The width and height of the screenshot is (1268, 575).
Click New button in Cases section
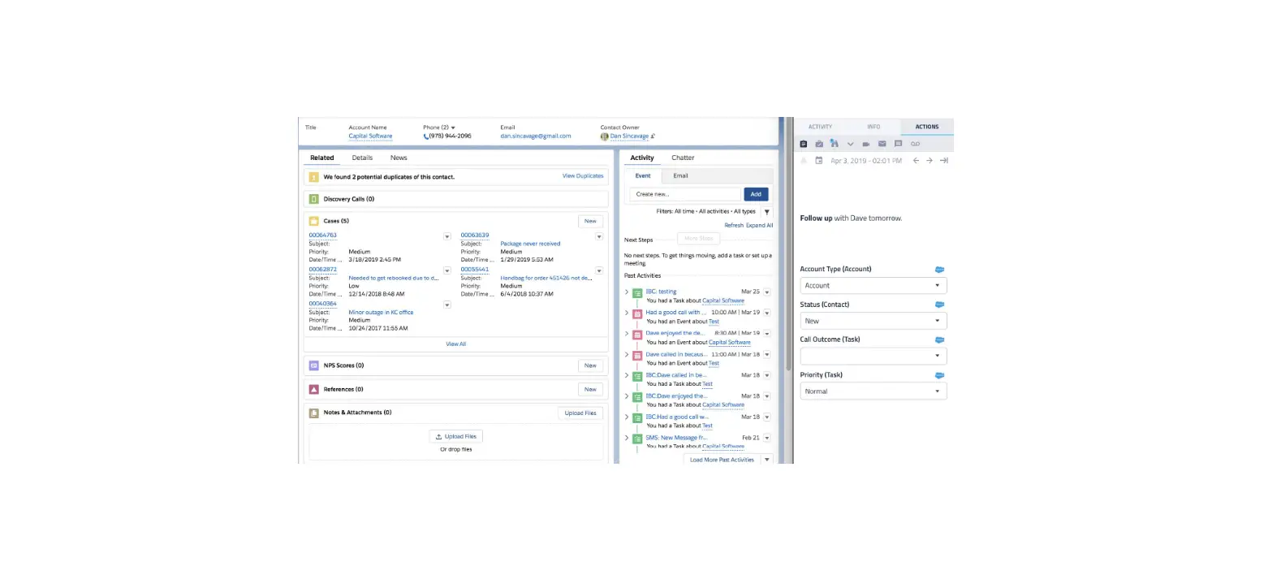pos(590,221)
